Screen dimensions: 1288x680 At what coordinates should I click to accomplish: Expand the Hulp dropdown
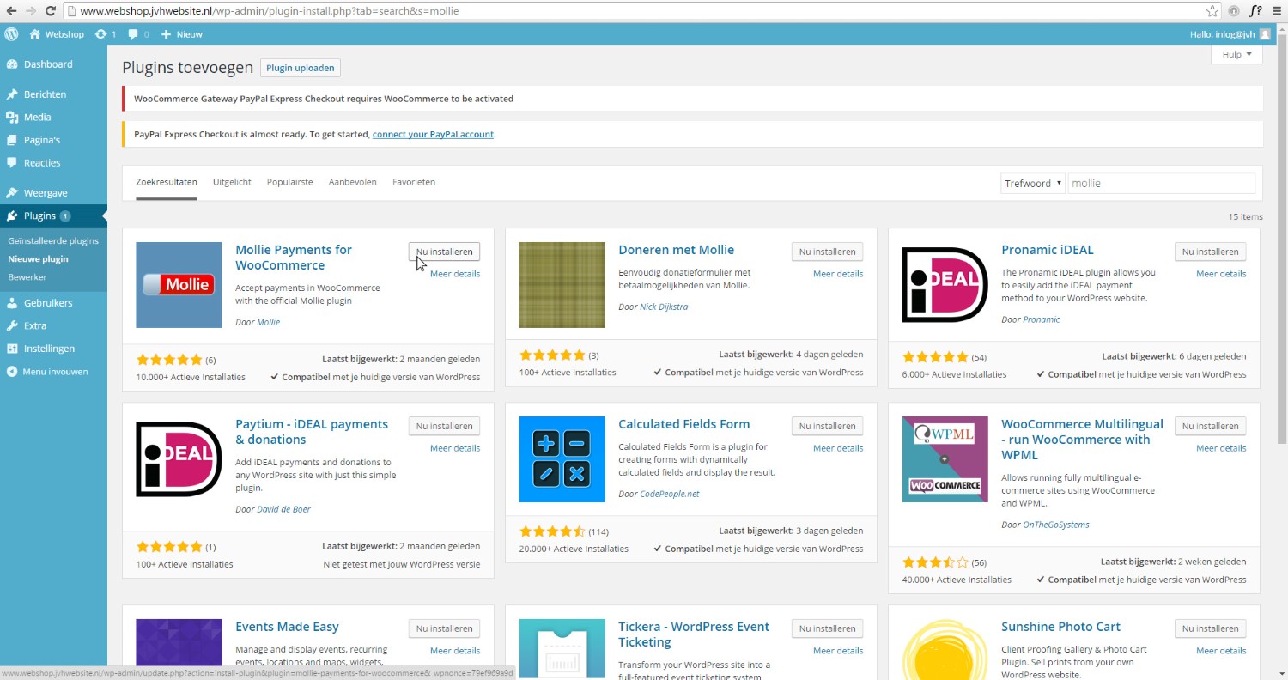[x=1236, y=54]
